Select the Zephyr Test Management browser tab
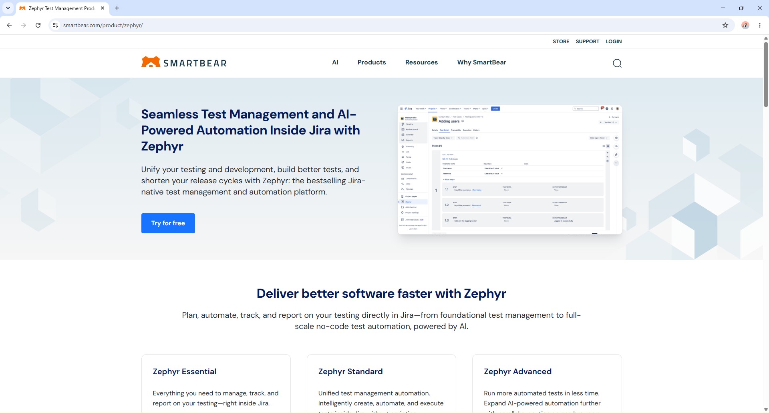Screen dimensions: 769x413 pos(62,8)
